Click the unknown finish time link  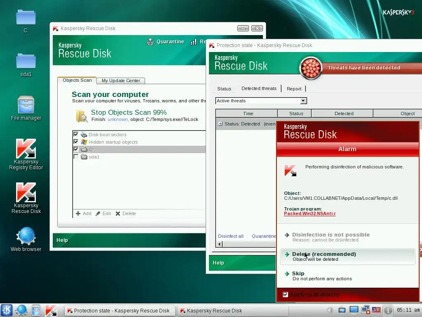pyautogui.click(x=117, y=119)
